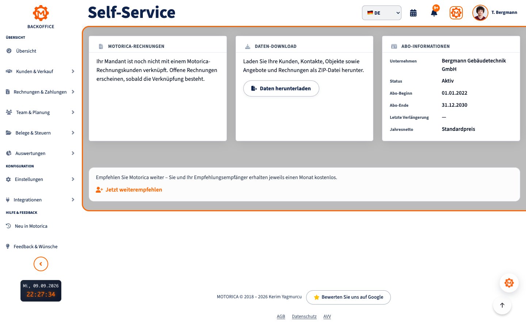526x329 pixels.
Task: Click the date and time clock widget
Action: click(41, 291)
